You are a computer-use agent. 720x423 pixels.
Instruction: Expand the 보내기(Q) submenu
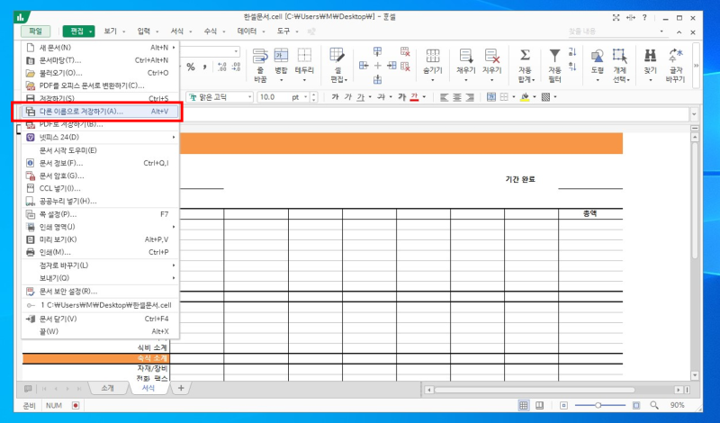[x=174, y=278]
